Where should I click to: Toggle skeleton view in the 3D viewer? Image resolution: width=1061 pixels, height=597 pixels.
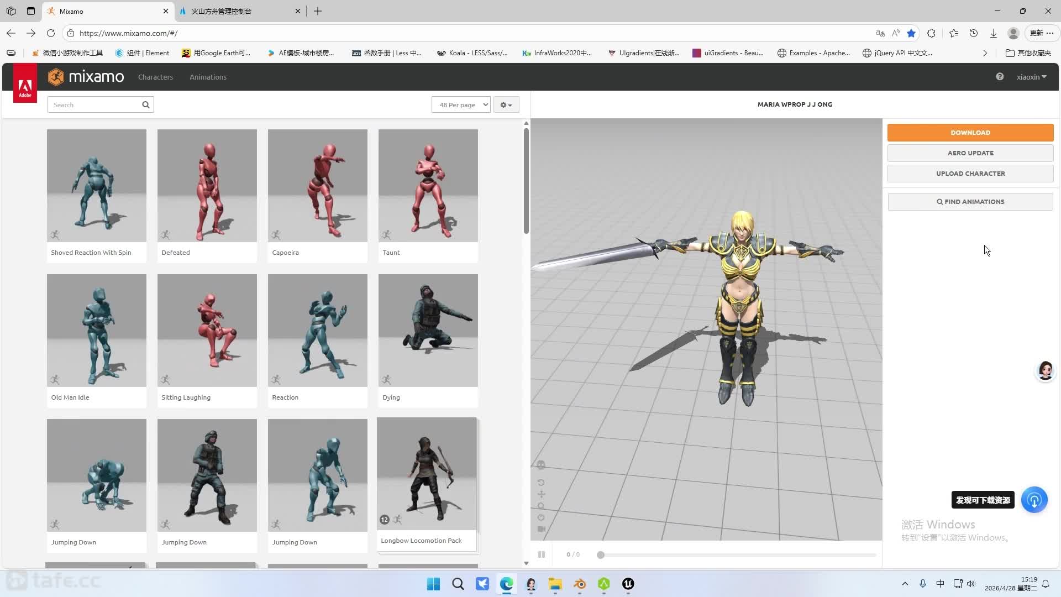[x=541, y=465]
